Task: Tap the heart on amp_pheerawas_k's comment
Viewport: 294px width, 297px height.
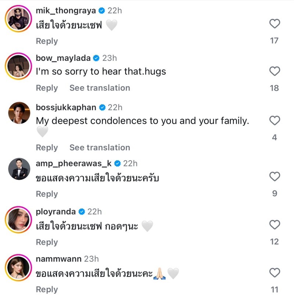Action: [x=275, y=177]
